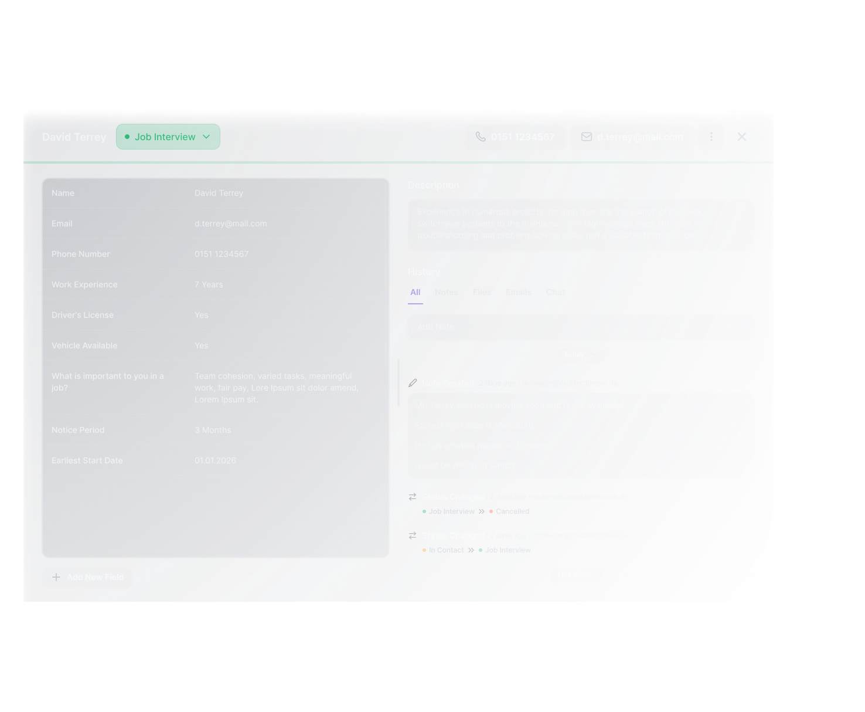This screenshot has width=865, height=712.
Task: Open the three-dot more options menu
Action: (x=711, y=137)
